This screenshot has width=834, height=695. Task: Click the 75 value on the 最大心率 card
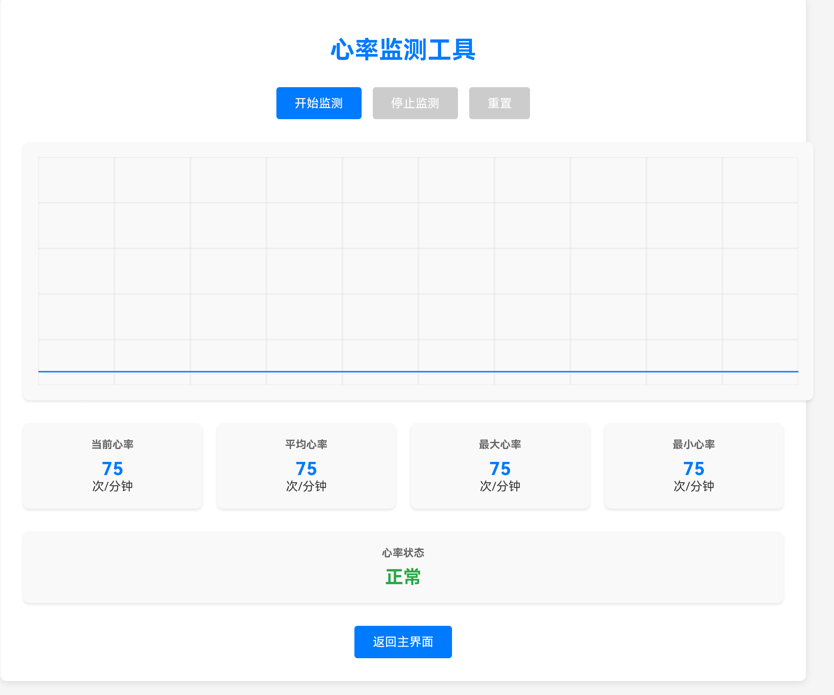coord(500,469)
